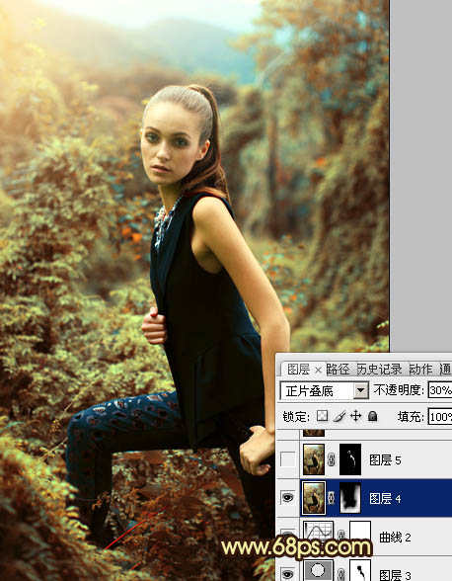Open the 正片叠底 blend mode dropdown
The width and height of the screenshot is (452, 581).
point(325,390)
